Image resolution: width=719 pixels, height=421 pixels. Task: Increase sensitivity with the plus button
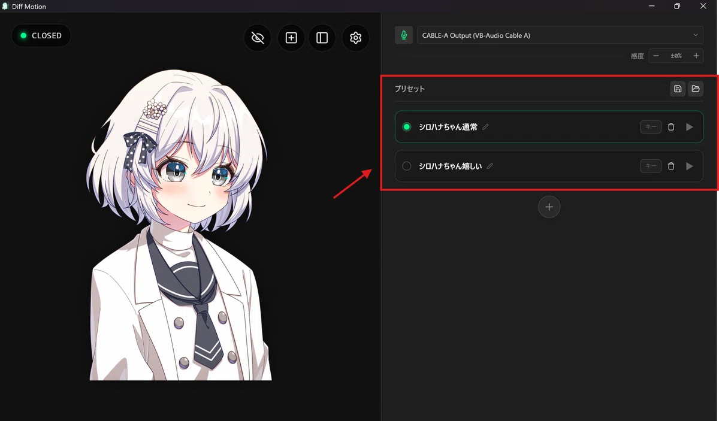[696, 56]
